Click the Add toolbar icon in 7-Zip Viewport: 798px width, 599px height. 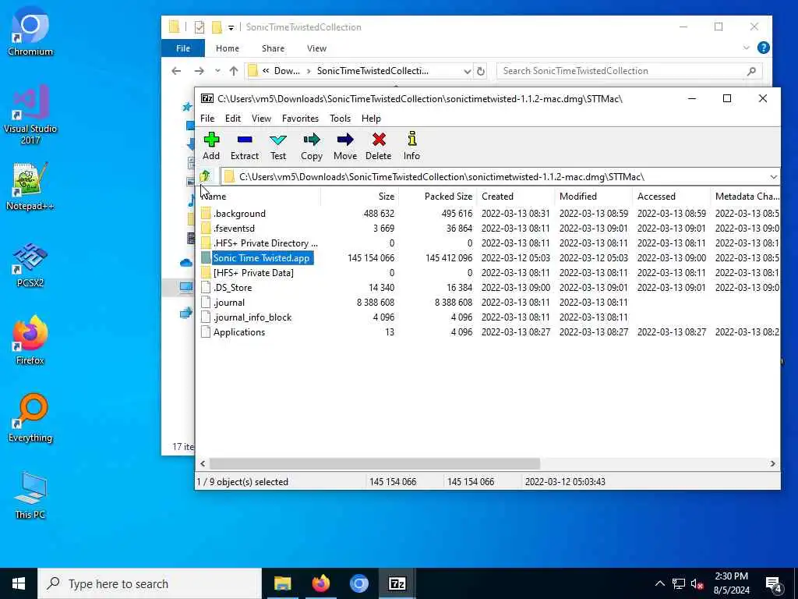pos(211,140)
